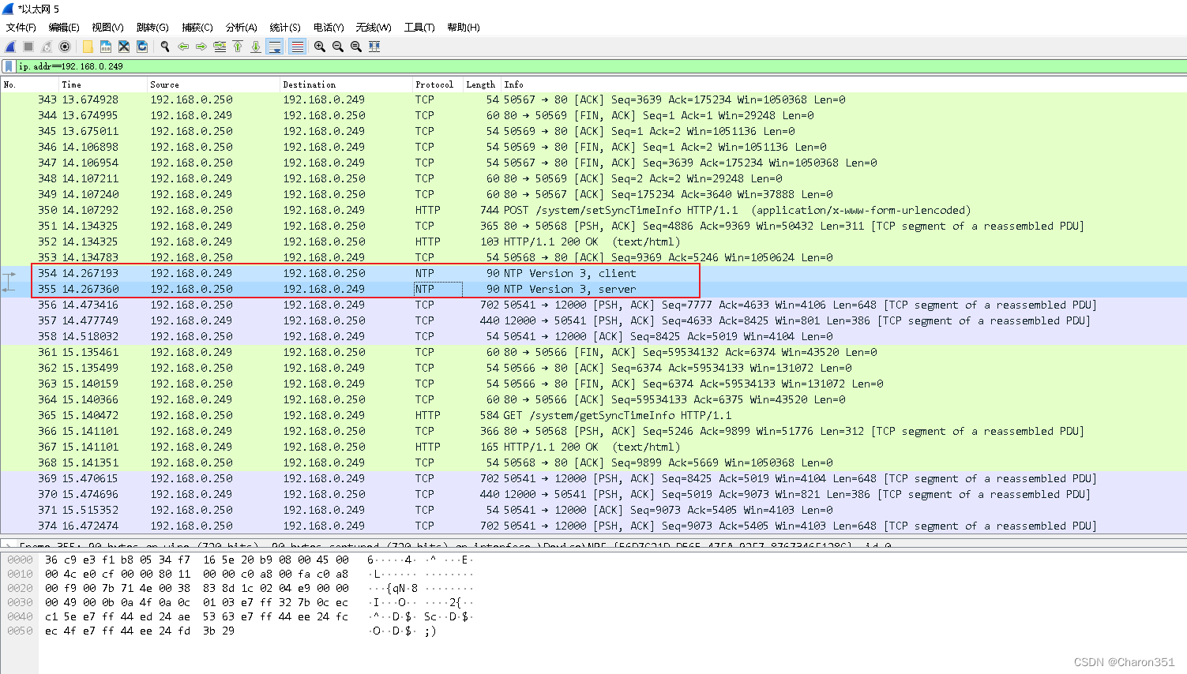The image size is (1187, 674).
Task: Select packet 344 FIN, ACK row
Action: (593, 115)
